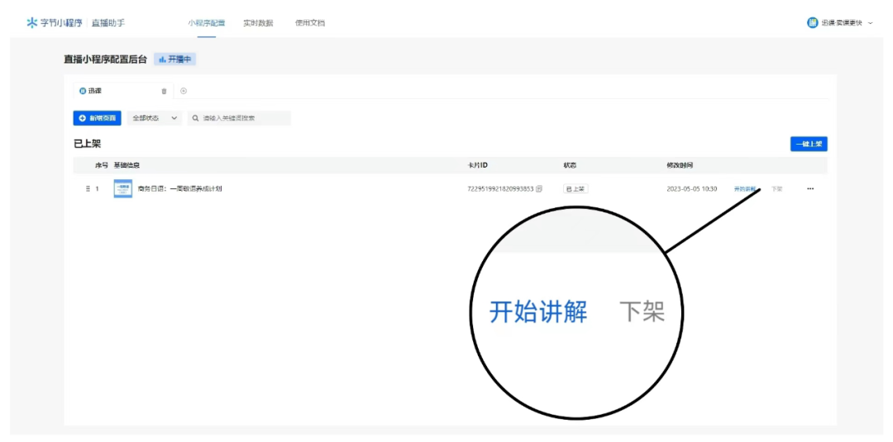This screenshot has width=893, height=442.
Task: Add a new mini-program with plus icon
Action: pyautogui.click(x=184, y=91)
